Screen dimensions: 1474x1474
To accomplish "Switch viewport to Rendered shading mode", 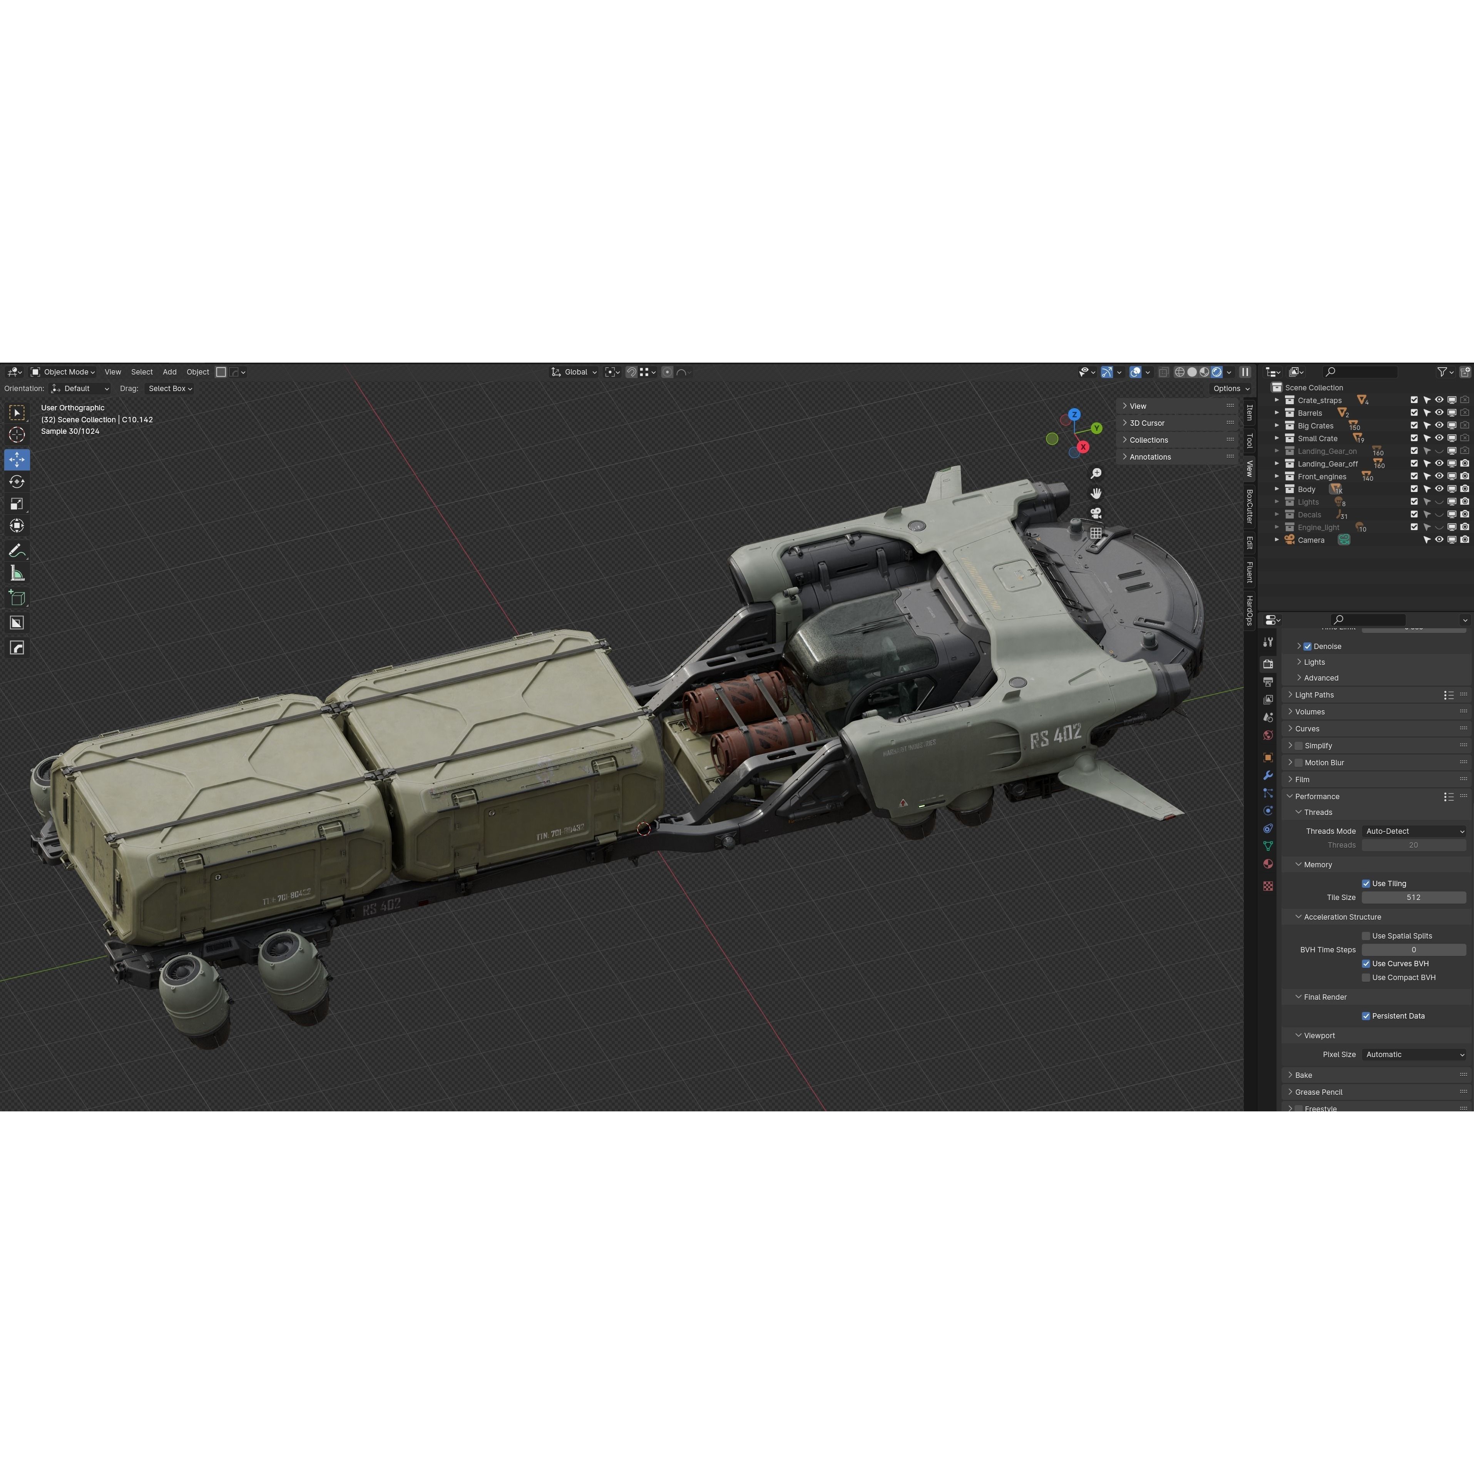I will [x=1218, y=371].
